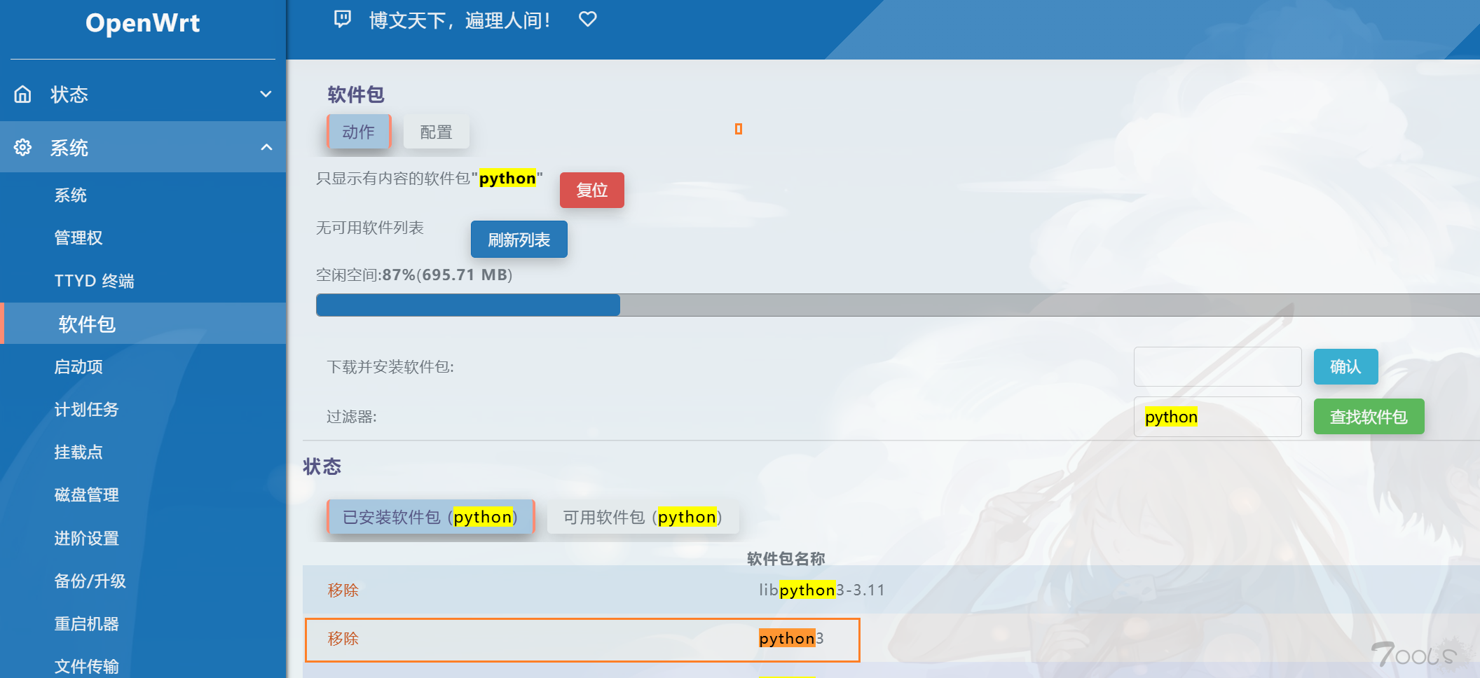Click 确认 to install a package

[x=1345, y=366]
